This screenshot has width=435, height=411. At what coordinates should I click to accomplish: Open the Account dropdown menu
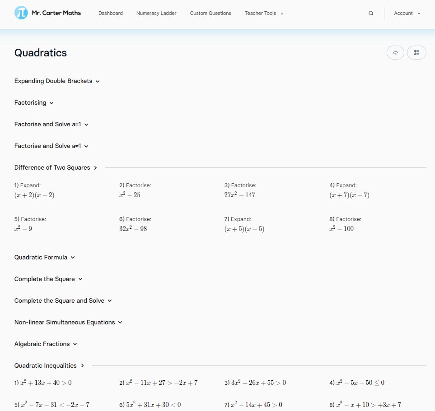tap(407, 13)
